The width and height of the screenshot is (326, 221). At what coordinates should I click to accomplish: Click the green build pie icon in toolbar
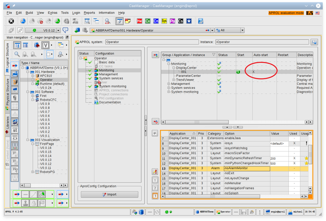tap(57, 21)
